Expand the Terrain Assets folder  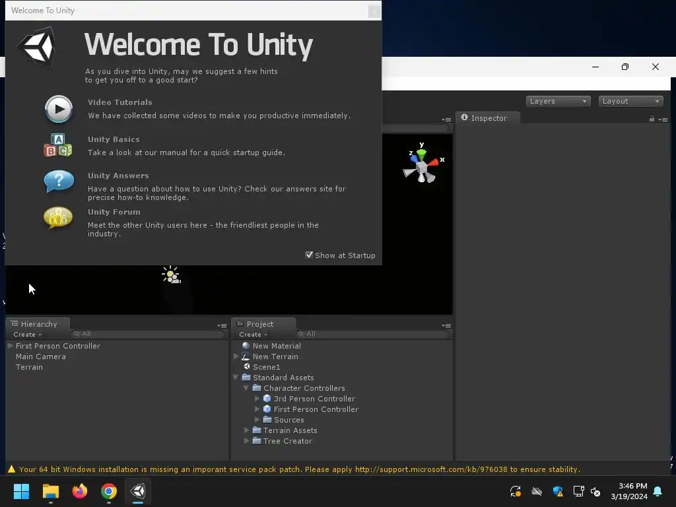point(246,430)
